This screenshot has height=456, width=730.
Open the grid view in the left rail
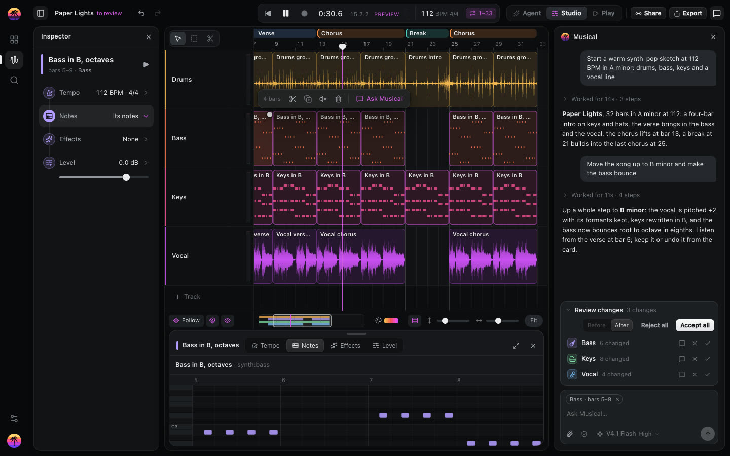tap(14, 40)
